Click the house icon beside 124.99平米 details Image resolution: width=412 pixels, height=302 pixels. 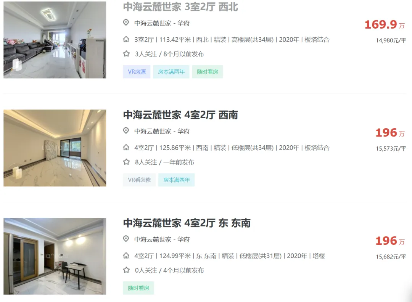pos(126,256)
